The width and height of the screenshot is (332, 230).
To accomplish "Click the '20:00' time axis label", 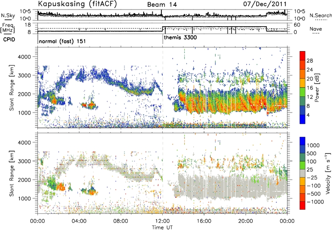I will [x=246, y=221].
